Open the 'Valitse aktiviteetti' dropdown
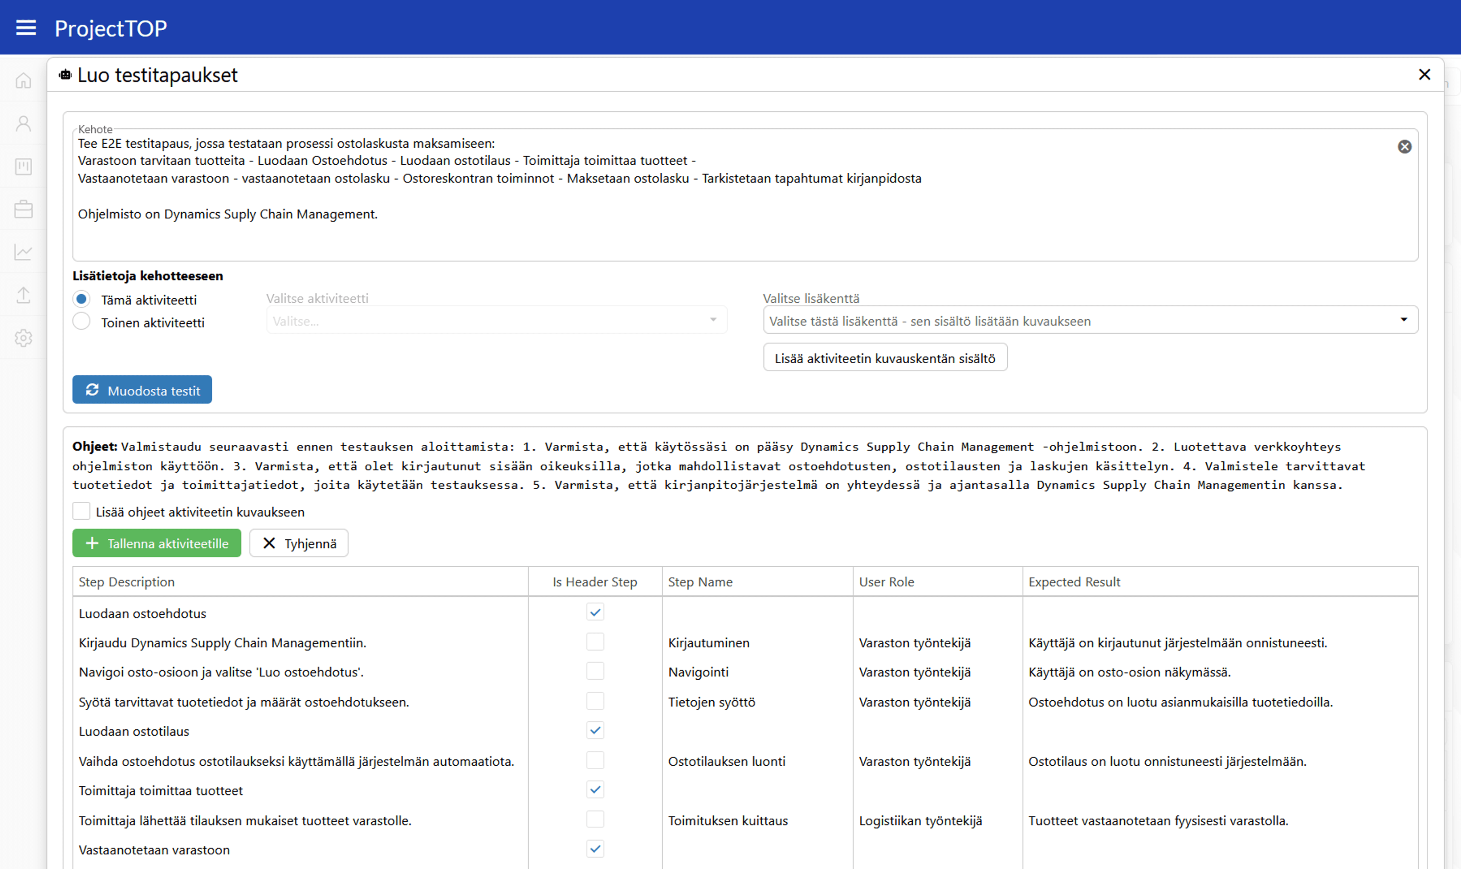 tap(497, 320)
